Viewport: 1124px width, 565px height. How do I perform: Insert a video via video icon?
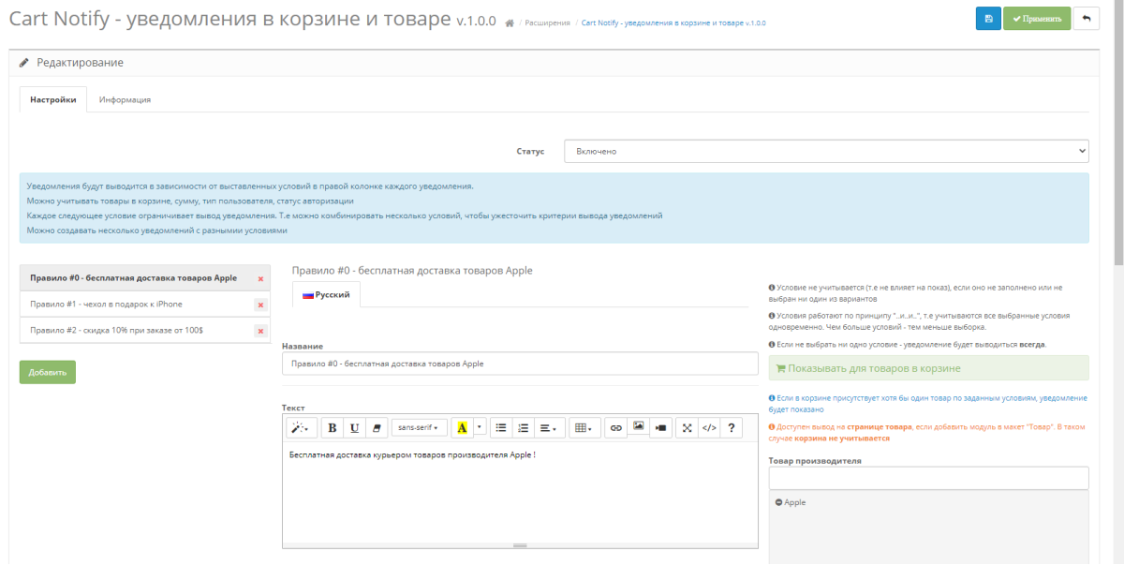[x=660, y=427]
